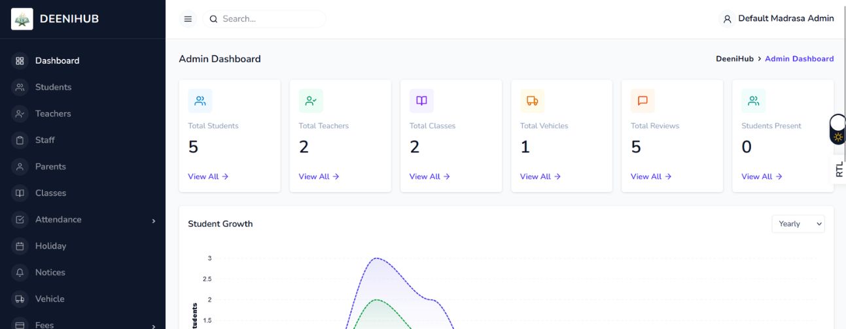846x329 pixels.
Task: Click the Holiday calendar icon in sidebar
Action: tap(20, 246)
